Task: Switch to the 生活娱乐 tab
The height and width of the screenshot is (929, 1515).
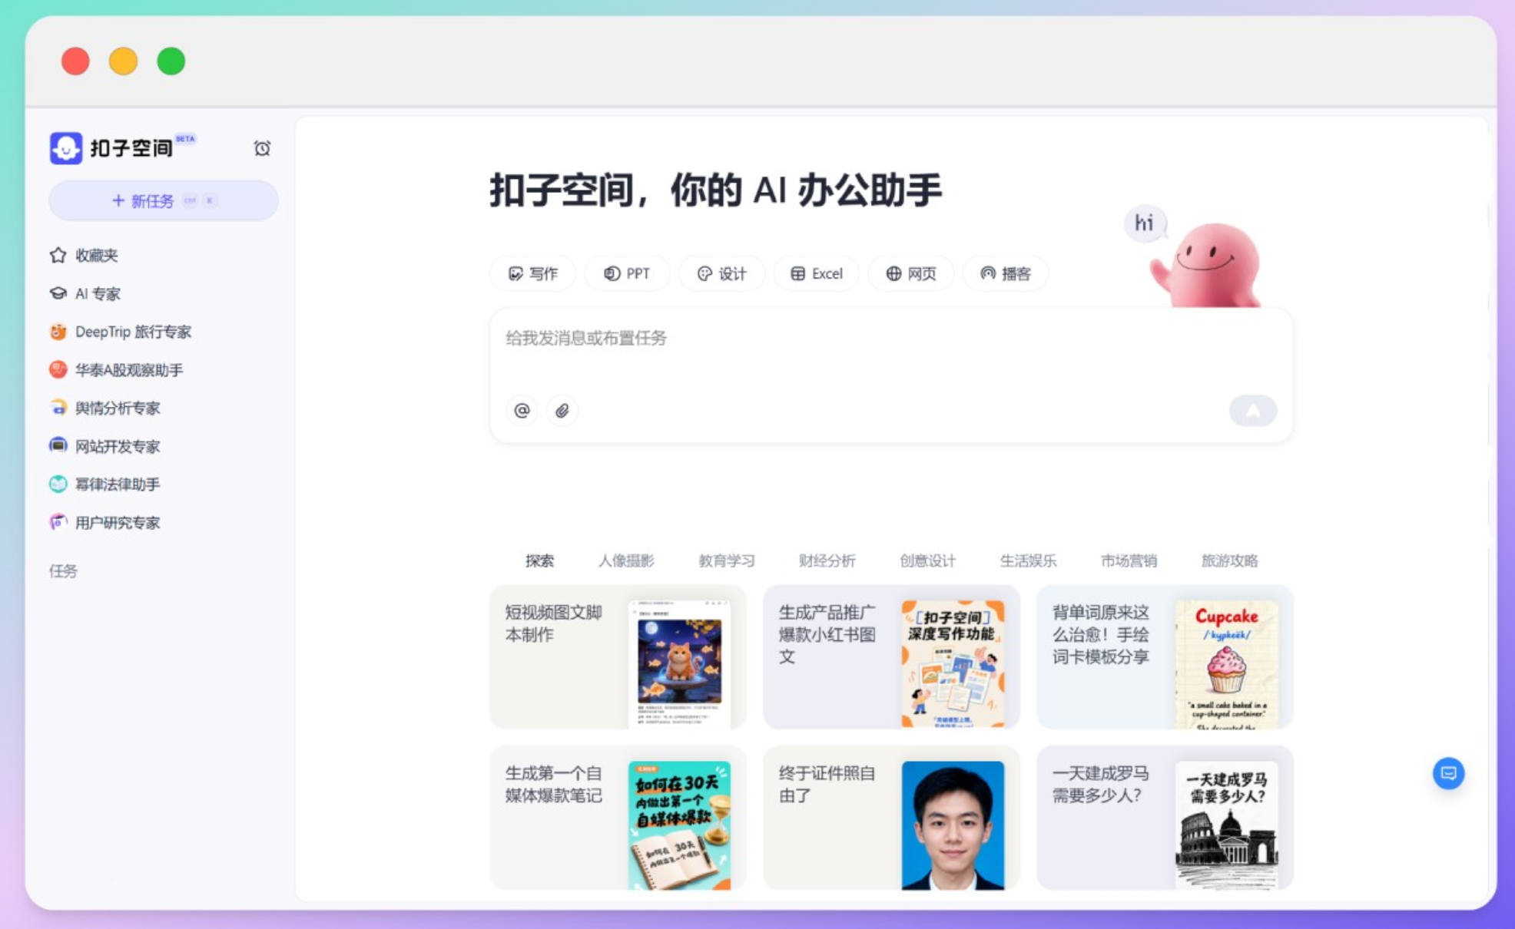Action: point(1028,560)
